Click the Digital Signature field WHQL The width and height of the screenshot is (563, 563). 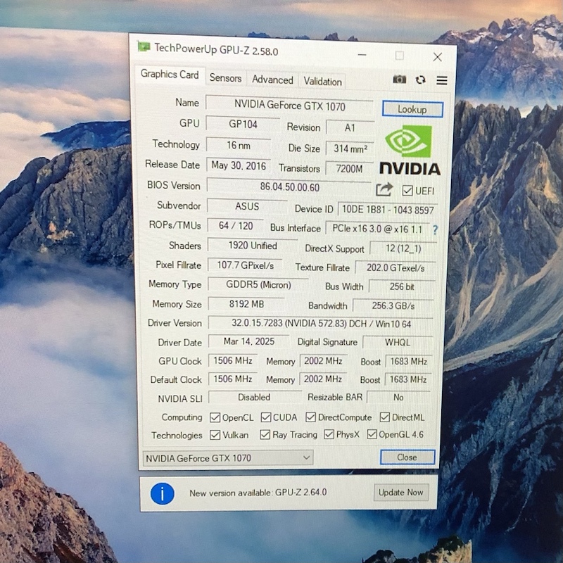tap(398, 342)
